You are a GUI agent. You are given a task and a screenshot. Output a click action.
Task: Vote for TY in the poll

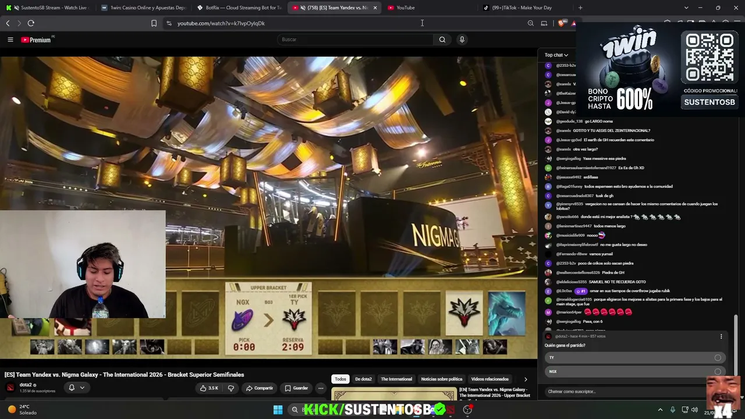point(636,358)
